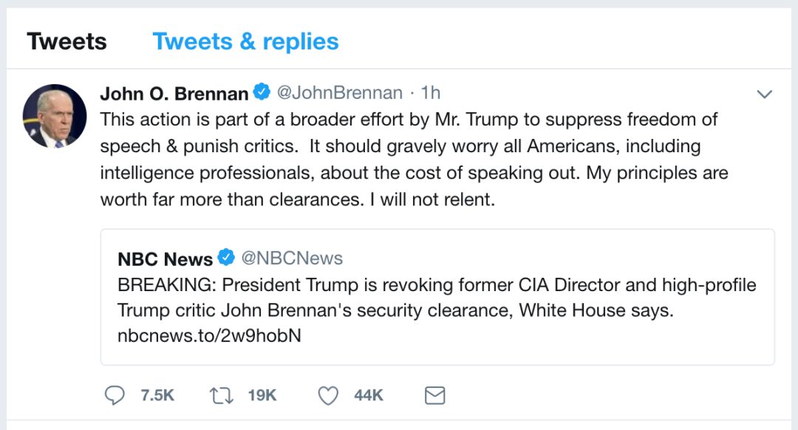
Task: Click John O. Brennan's display name
Action: (x=174, y=92)
